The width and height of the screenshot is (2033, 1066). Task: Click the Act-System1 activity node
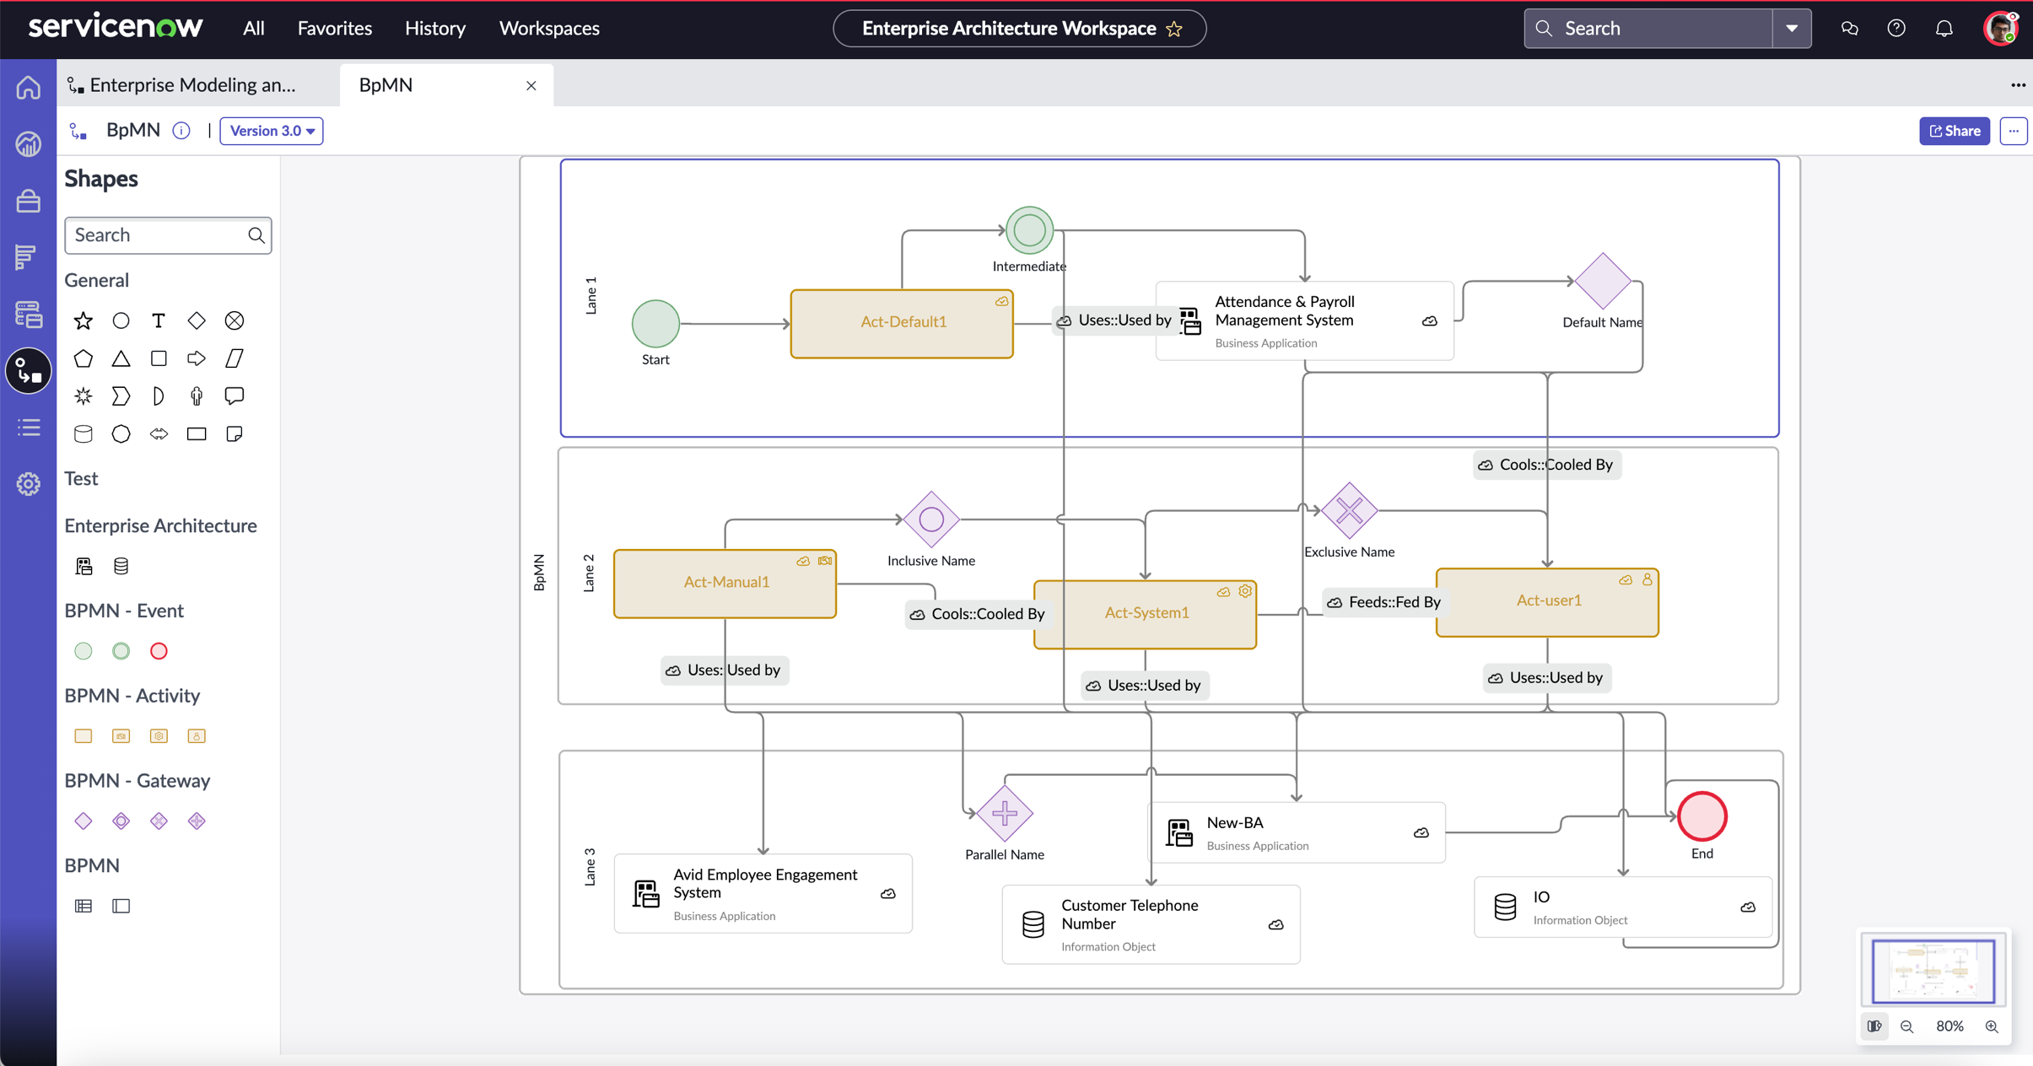pos(1146,614)
